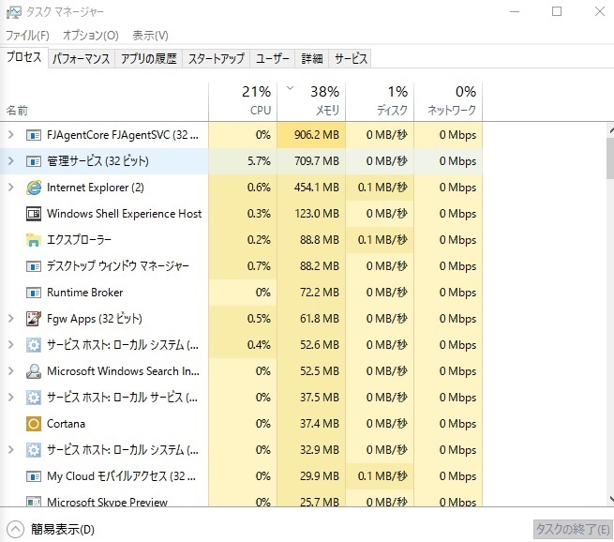Click the gear icon of the 52.6 MB service host
Screen dimensions: 614x542
[x=34, y=345]
